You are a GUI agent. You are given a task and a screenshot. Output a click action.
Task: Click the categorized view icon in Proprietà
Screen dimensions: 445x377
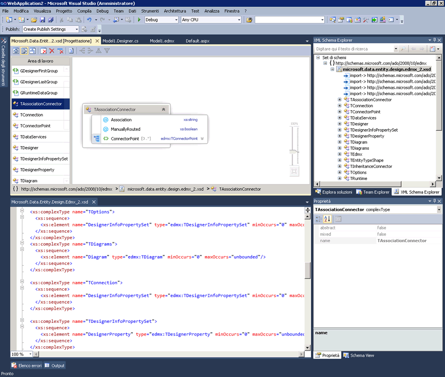[319, 219]
